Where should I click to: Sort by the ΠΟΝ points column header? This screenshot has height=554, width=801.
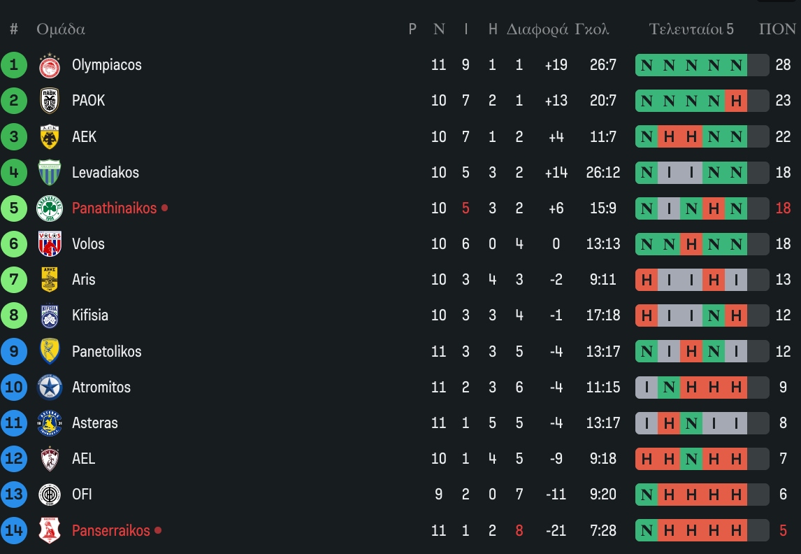coord(777,29)
